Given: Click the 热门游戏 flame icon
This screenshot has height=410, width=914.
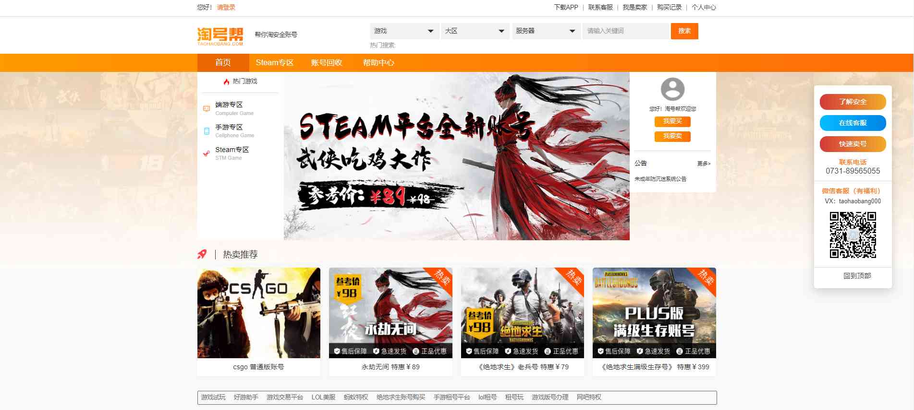Looking at the screenshot, I should click(226, 82).
